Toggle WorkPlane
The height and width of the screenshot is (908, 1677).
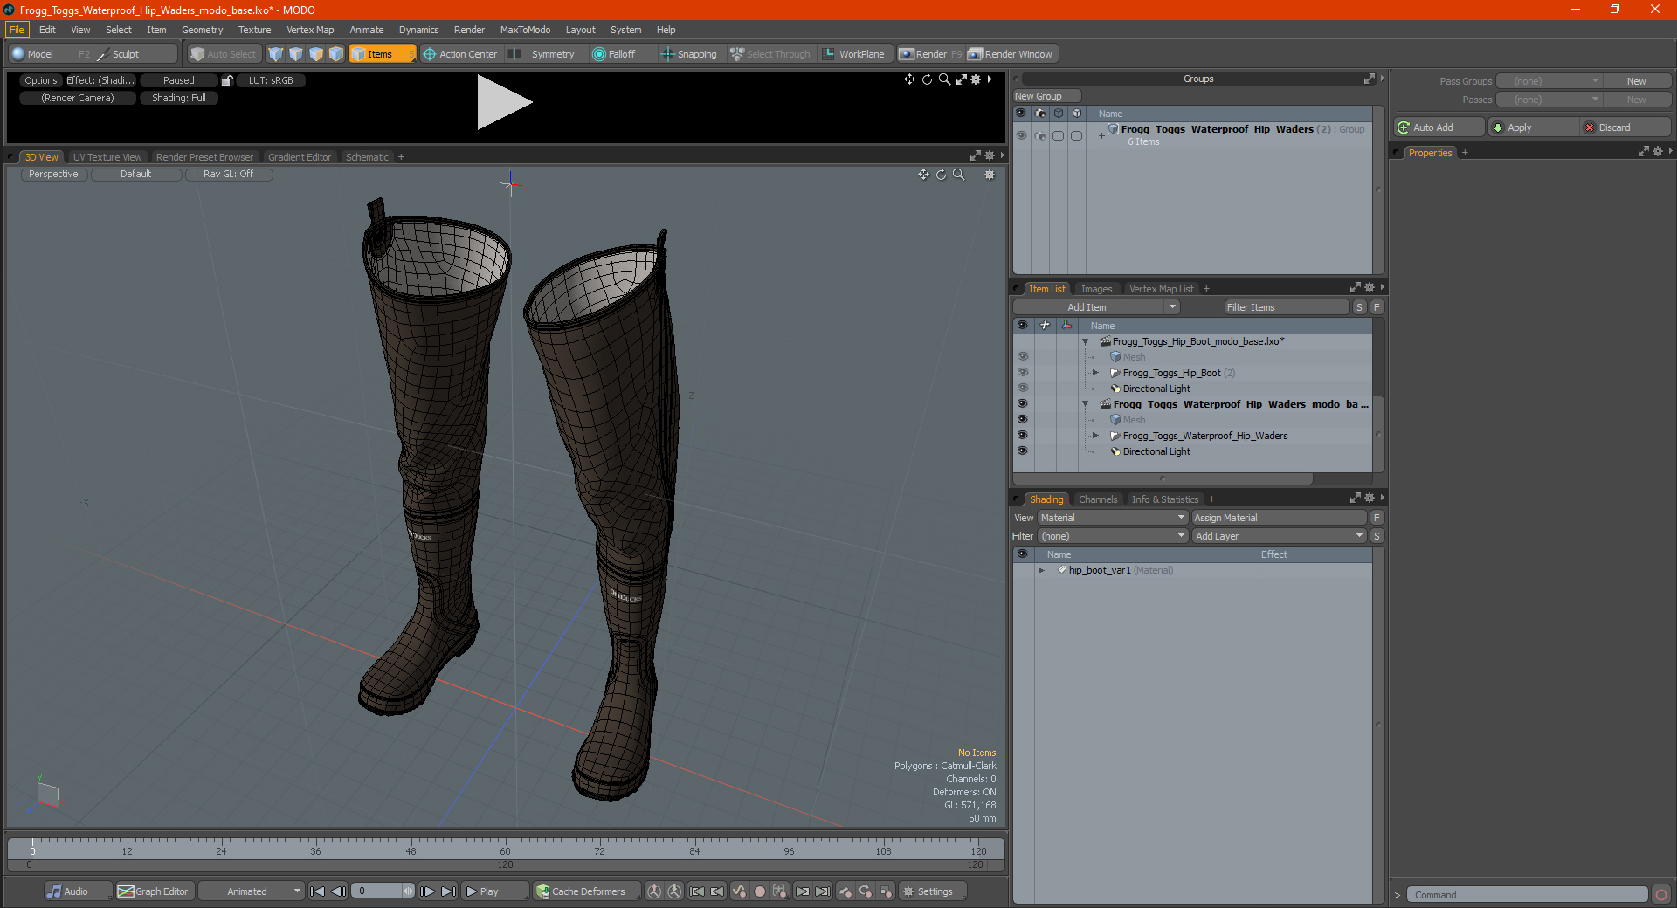tap(854, 54)
